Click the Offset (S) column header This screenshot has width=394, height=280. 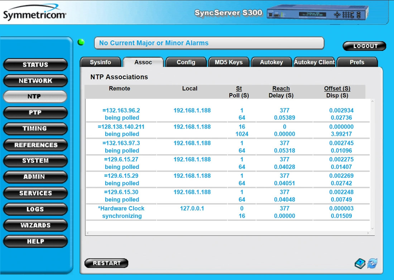click(337, 89)
